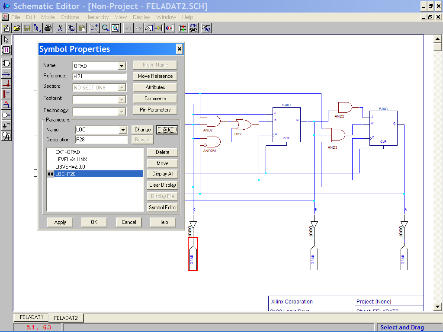
Task: Click the zoom full view icon
Action: coord(115,28)
